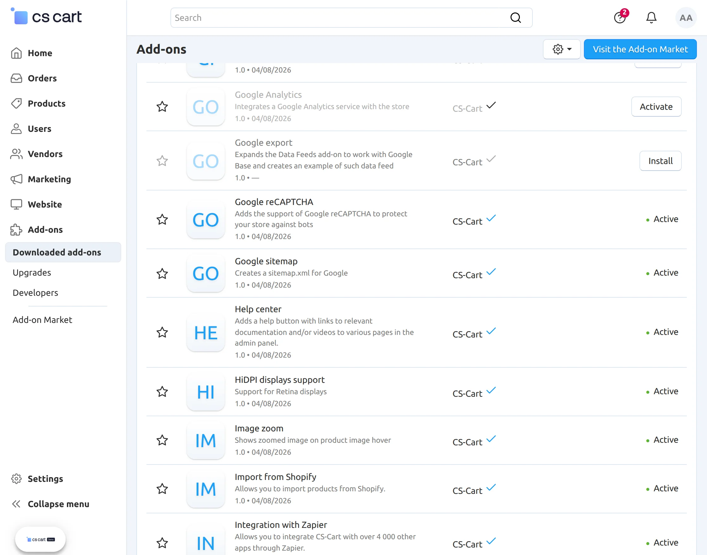
Task: Go to Home in sidebar
Action: [x=40, y=53]
